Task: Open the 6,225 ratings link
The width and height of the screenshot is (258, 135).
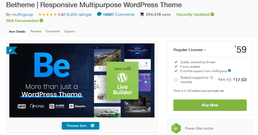Action: click(x=79, y=14)
